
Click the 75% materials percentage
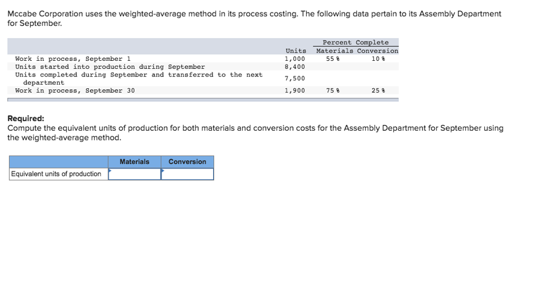(333, 91)
